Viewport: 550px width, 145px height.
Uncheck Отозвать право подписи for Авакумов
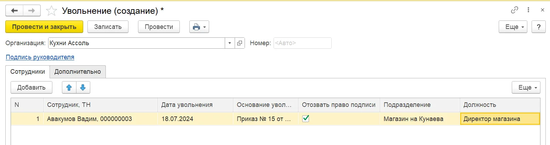tap(306, 119)
